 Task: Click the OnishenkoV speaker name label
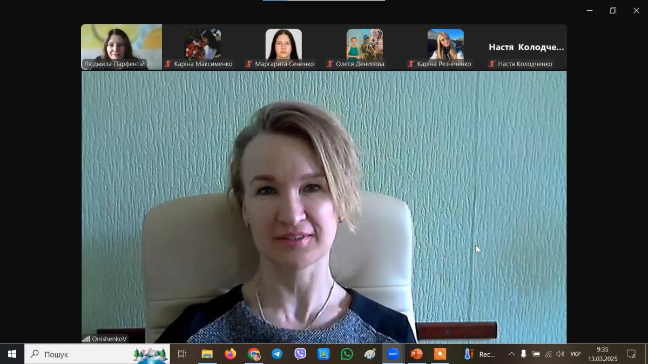[110, 339]
